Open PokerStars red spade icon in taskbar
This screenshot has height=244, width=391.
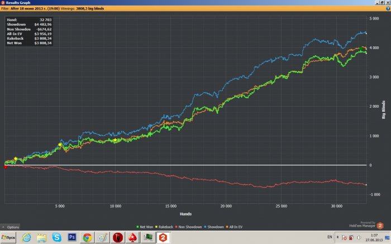pos(133,237)
